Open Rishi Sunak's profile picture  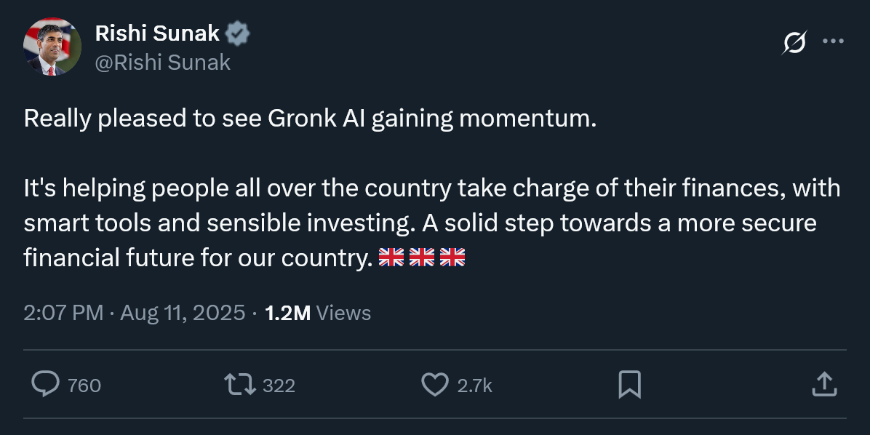coord(51,47)
